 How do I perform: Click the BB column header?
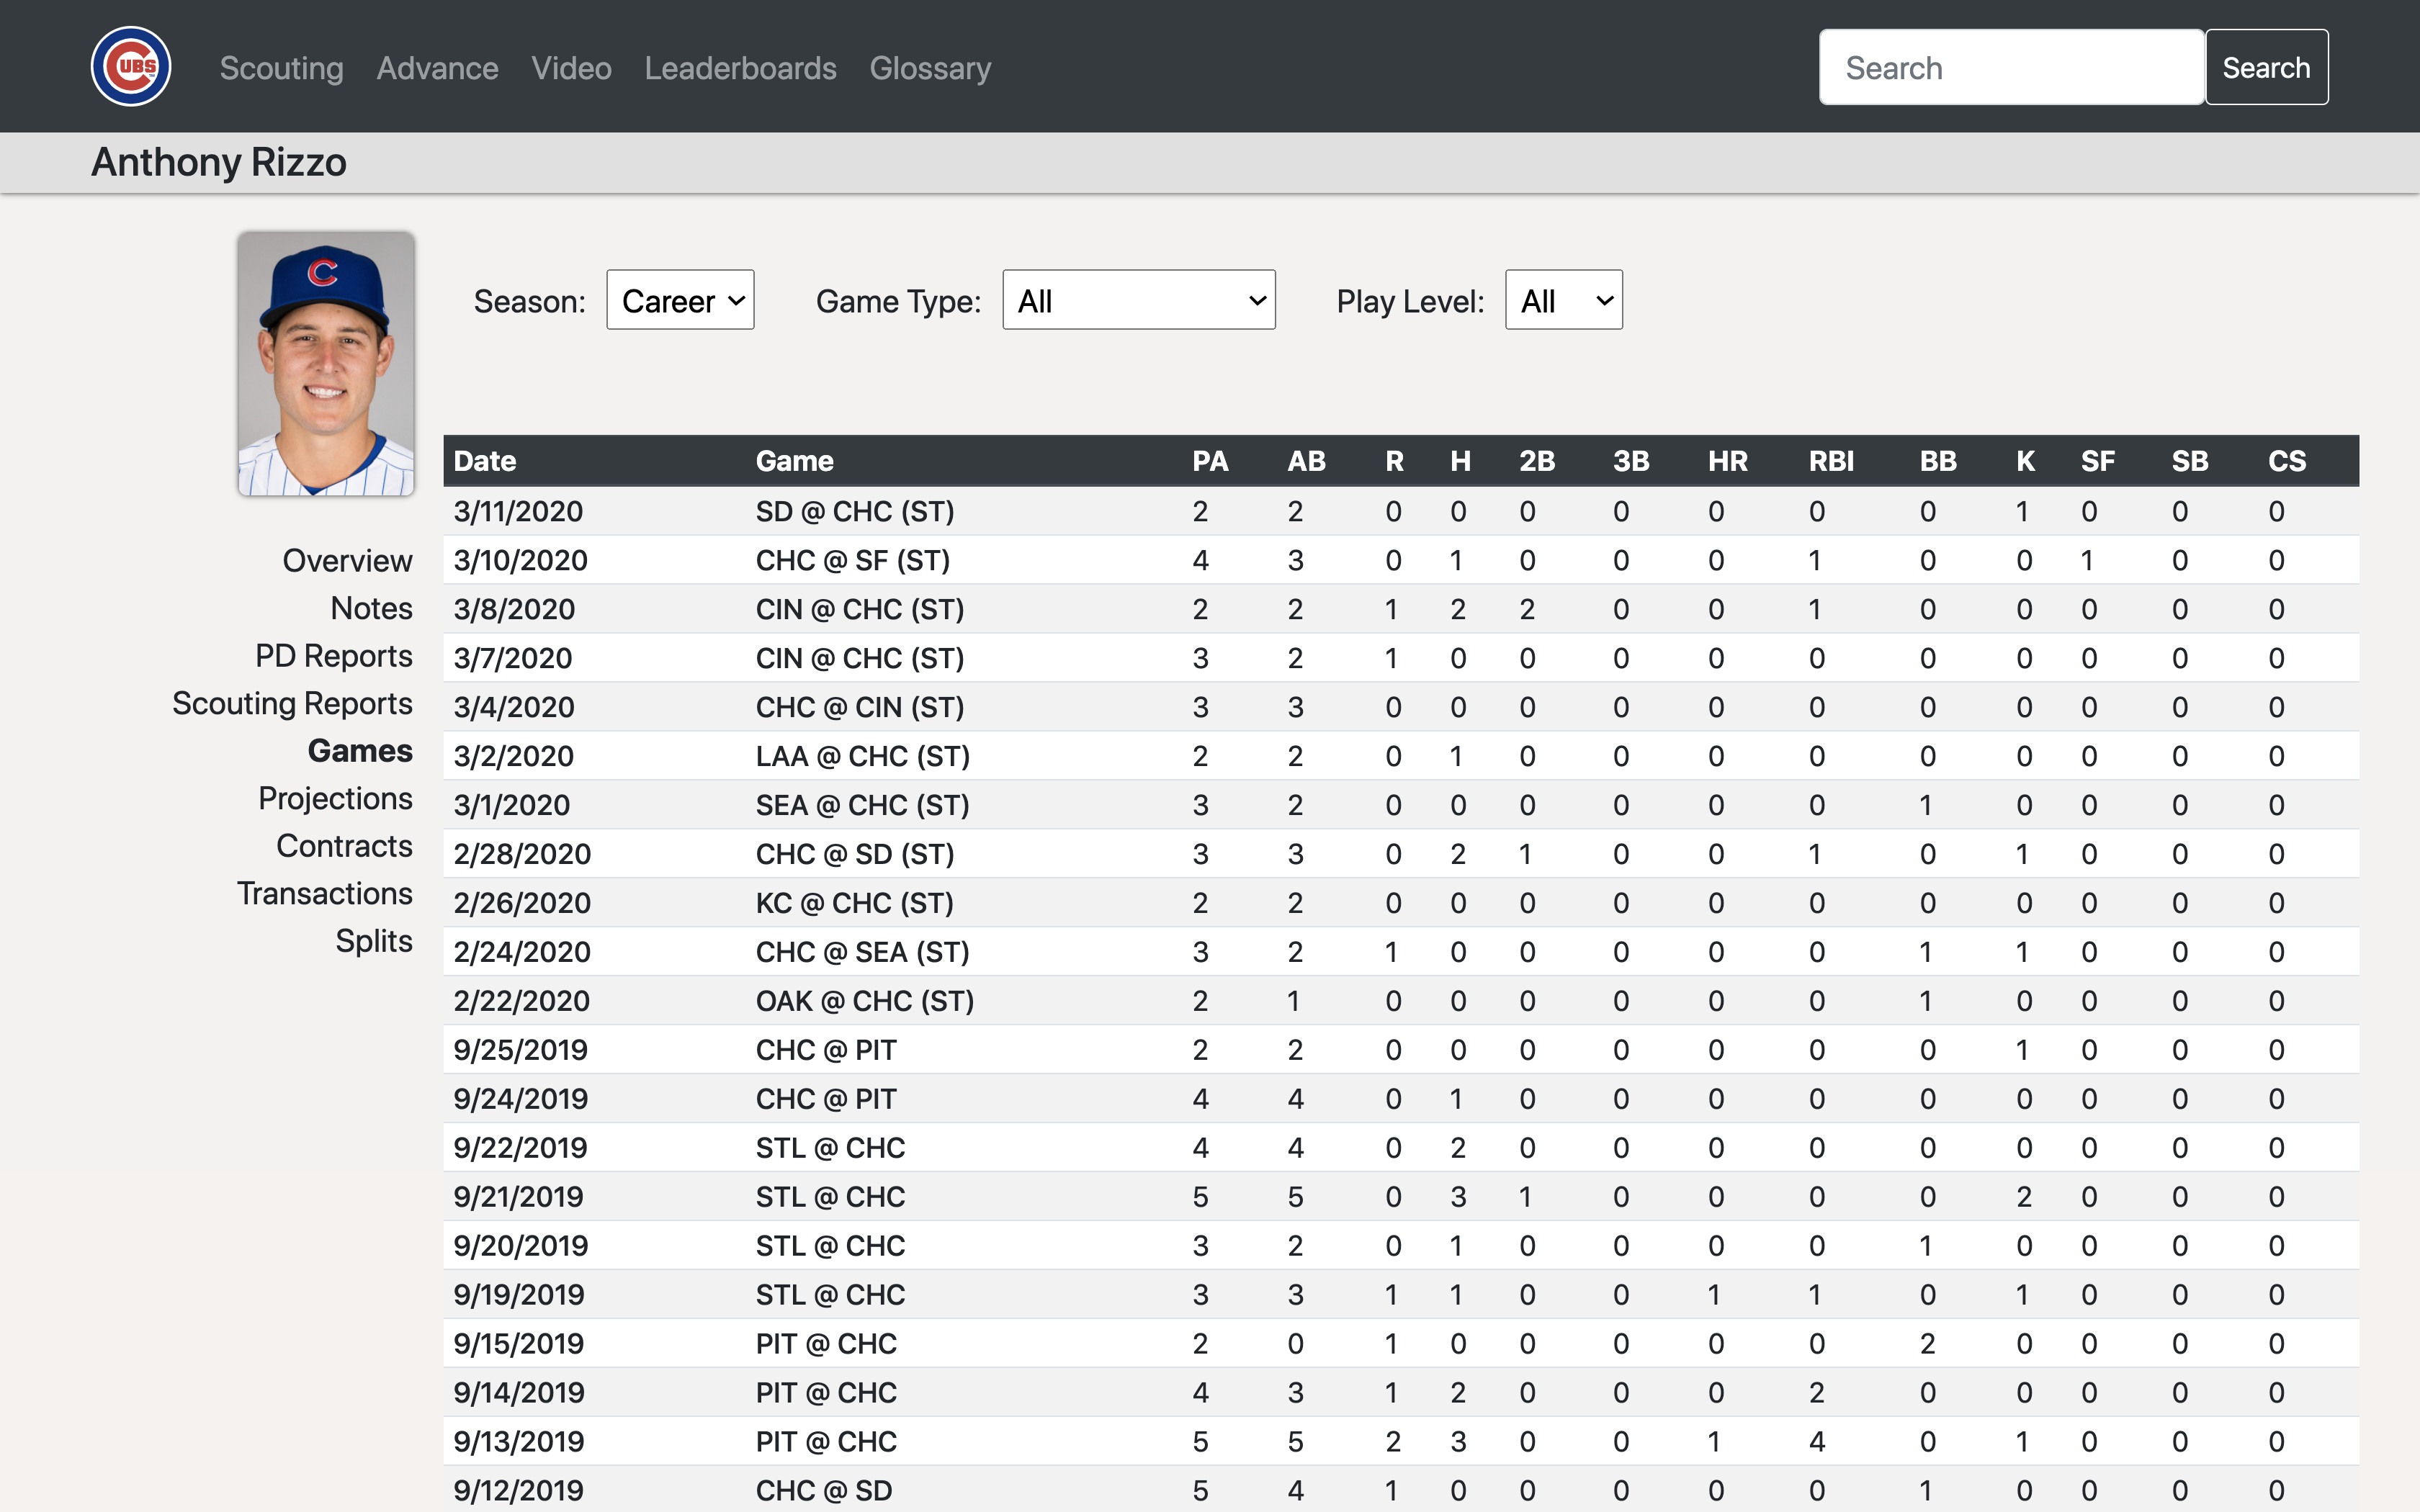coord(1938,461)
